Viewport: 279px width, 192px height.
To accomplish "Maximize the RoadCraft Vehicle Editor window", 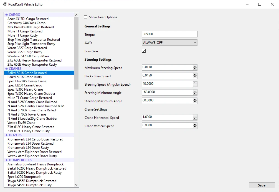I will tap(260, 4).
